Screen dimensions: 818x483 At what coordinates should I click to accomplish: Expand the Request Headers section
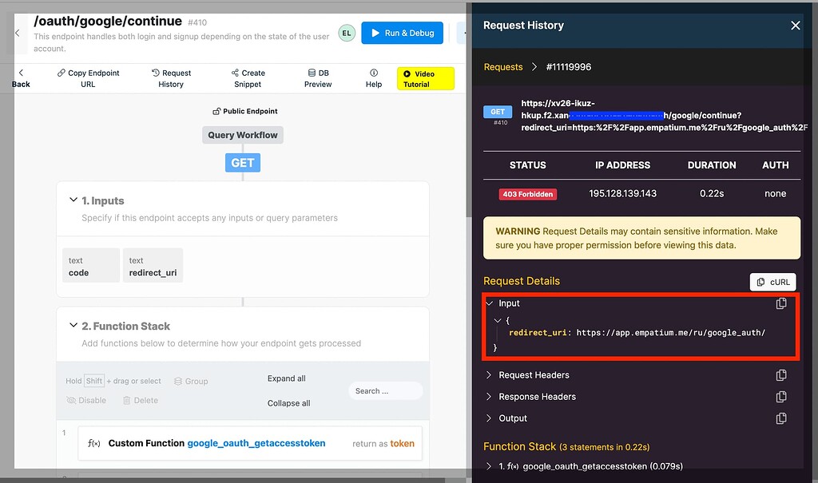[x=489, y=375]
